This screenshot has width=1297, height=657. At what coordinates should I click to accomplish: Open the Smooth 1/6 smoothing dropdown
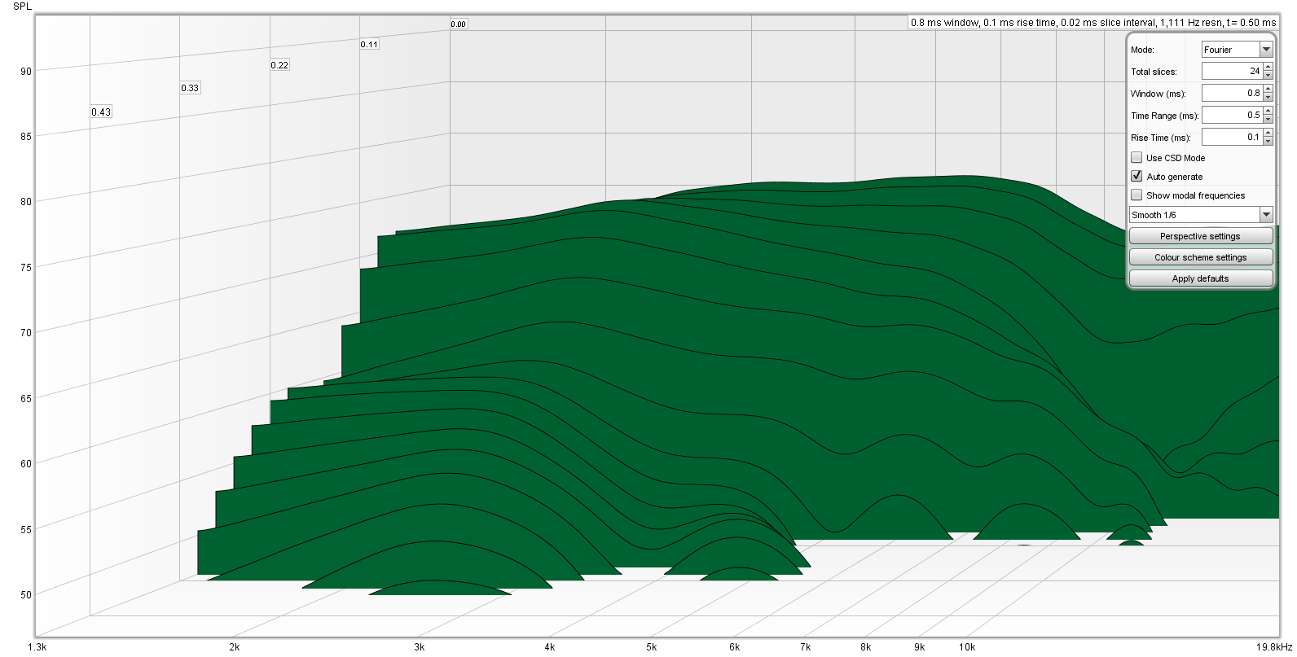point(1201,215)
